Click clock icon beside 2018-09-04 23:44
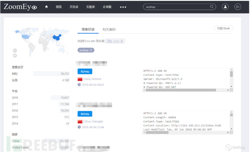 tap(79, 127)
